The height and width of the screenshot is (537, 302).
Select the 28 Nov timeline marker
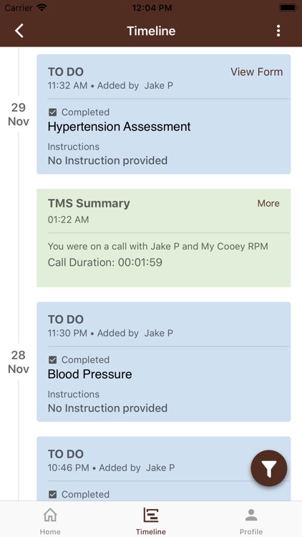pos(19,362)
